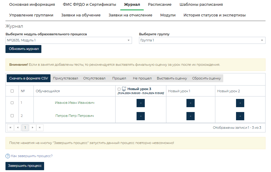Tick the checkbox for Новый урок 3 column
The height and width of the screenshot is (172, 271).
click(119, 89)
